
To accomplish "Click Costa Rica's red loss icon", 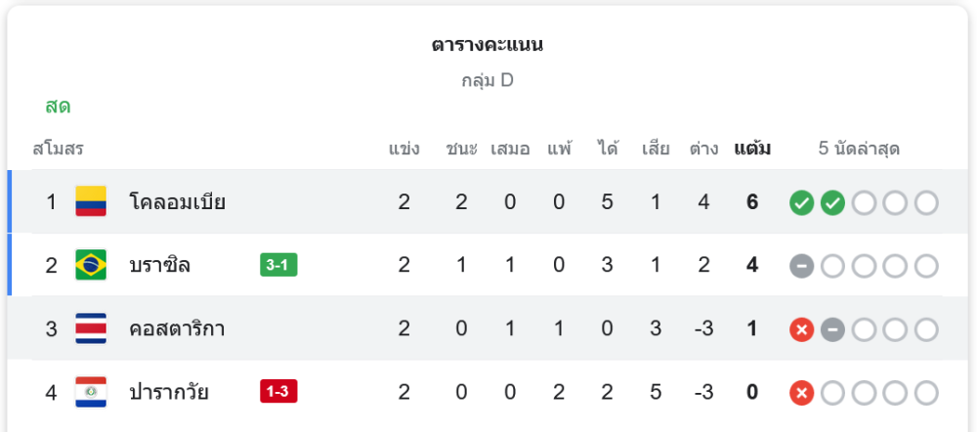I will click(x=801, y=329).
